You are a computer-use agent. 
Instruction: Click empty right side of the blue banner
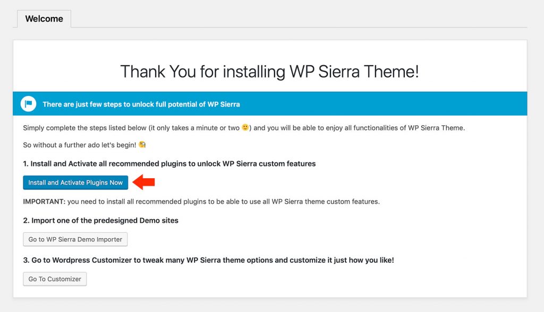(381, 103)
